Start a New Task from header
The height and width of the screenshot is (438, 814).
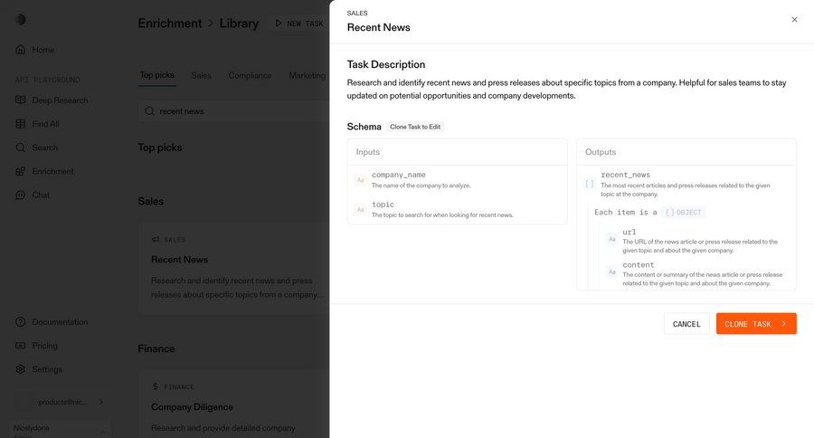click(x=299, y=24)
